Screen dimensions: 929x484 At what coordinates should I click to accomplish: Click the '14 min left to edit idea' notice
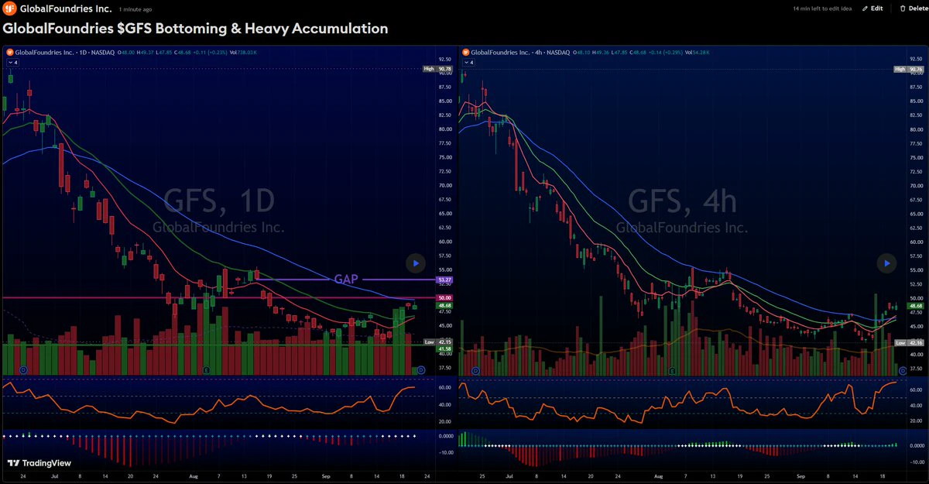[x=823, y=9]
